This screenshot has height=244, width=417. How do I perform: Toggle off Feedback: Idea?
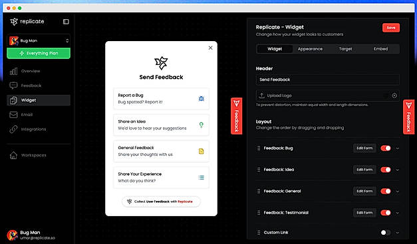pyautogui.click(x=385, y=170)
